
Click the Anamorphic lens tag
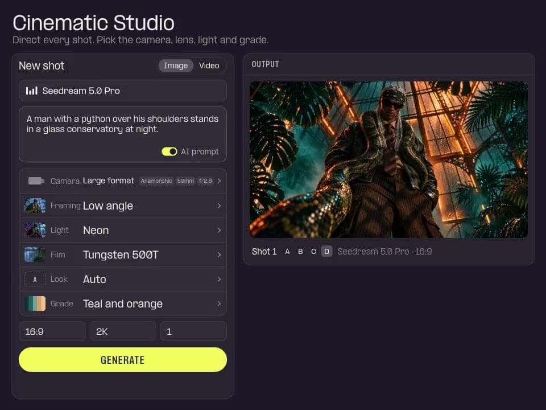coord(156,181)
